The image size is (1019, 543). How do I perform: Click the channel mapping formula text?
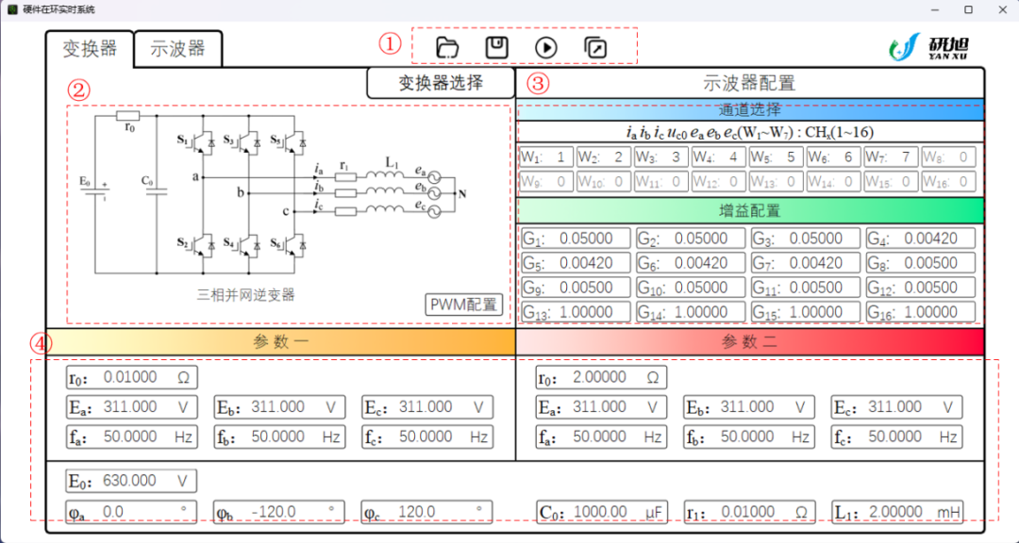pyautogui.click(x=750, y=133)
